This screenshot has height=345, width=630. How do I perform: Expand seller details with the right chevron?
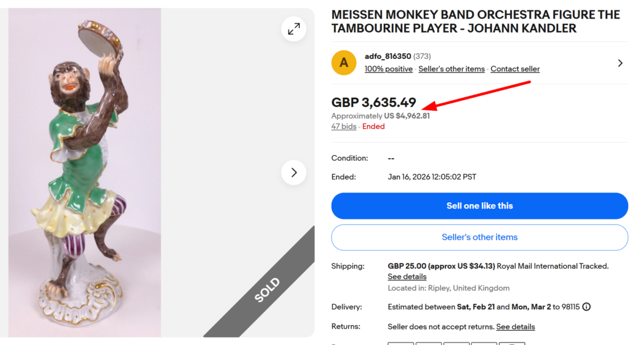coord(620,63)
